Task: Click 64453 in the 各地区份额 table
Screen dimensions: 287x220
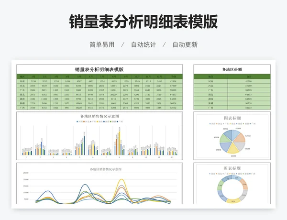Action: point(249,94)
